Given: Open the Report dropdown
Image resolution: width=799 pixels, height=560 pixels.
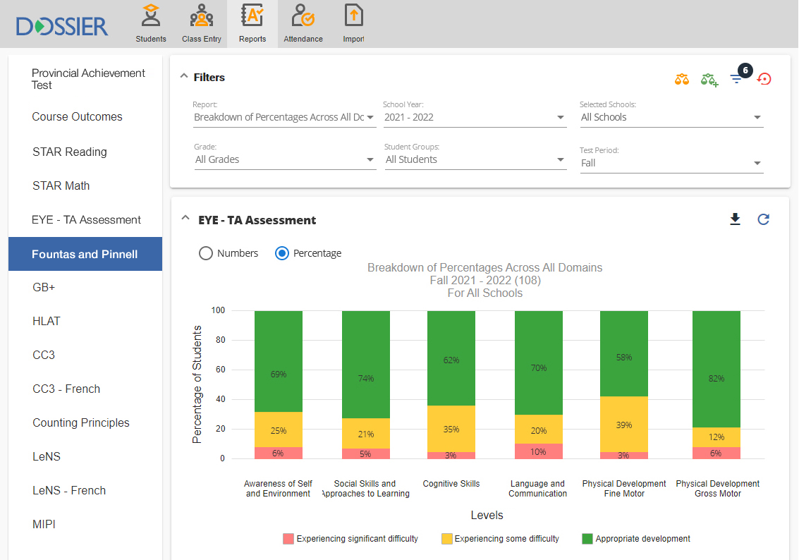Looking at the screenshot, I should pos(284,117).
